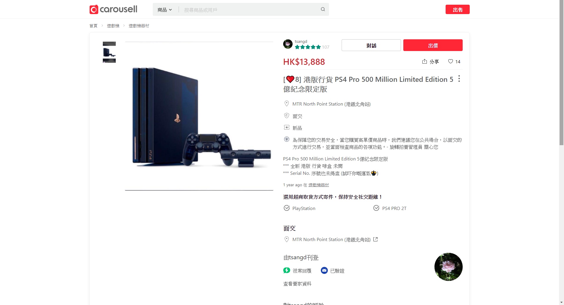Go to 首頁 in the breadcrumb
Screen dimensions: 564x305
coord(93,26)
